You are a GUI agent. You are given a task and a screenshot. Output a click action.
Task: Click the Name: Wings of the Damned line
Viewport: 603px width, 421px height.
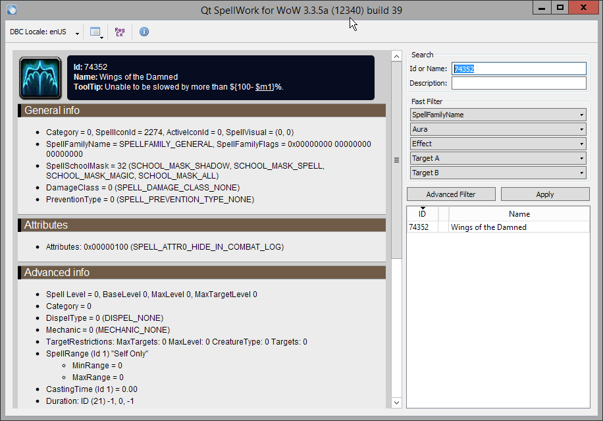(126, 77)
